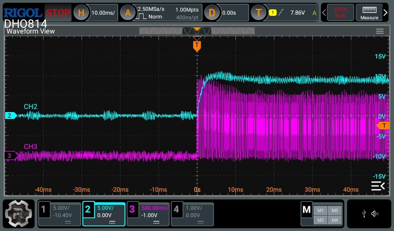The width and height of the screenshot is (394, 231).
Task: Toggle channel 1 number tab
Action: pos(43,209)
